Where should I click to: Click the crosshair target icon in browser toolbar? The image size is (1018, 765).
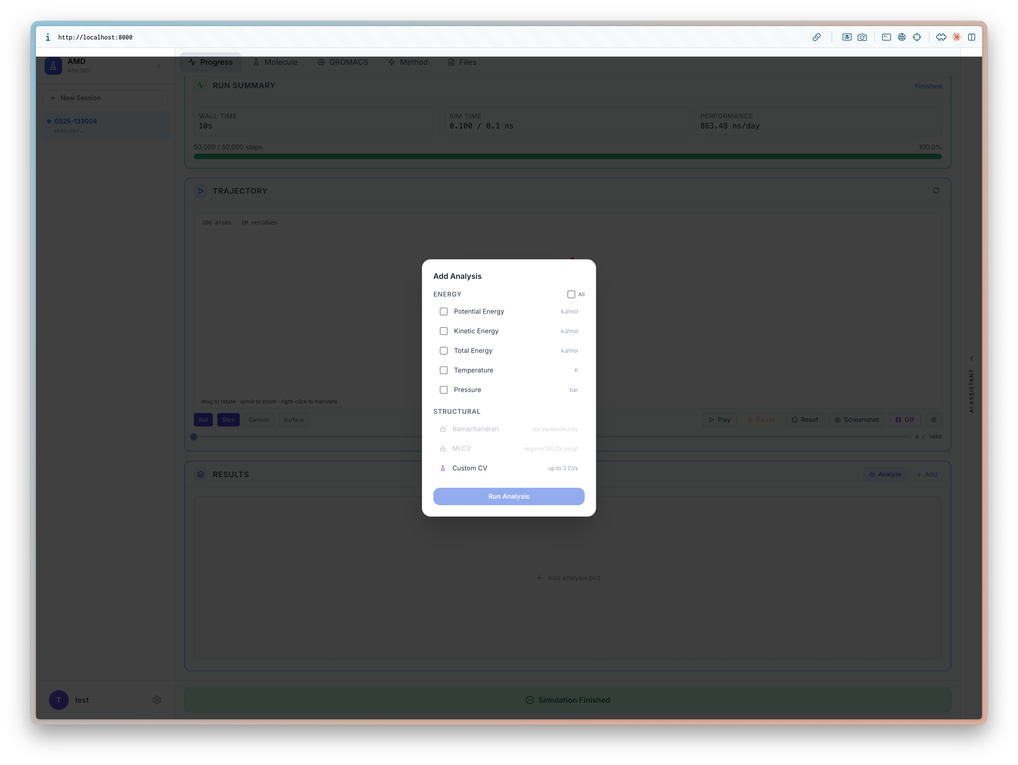pyautogui.click(x=917, y=37)
